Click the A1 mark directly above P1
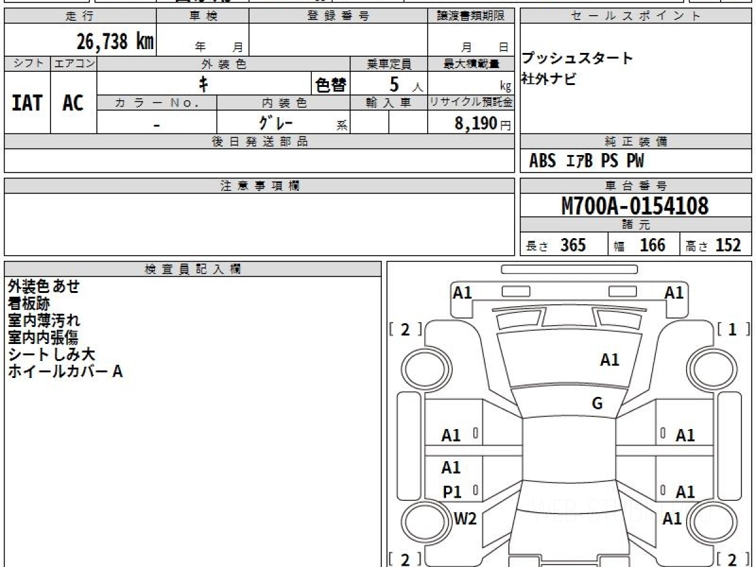Image resolution: width=756 pixels, height=567 pixels. coord(451,467)
